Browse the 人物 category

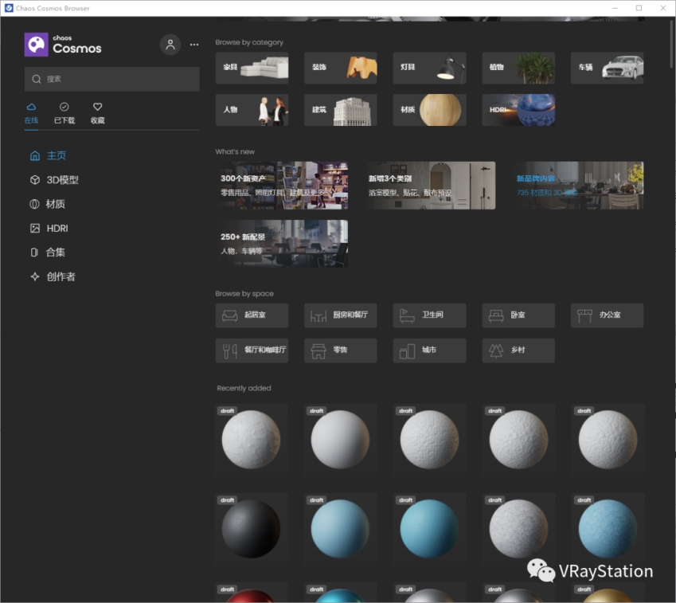click(252, 110)
